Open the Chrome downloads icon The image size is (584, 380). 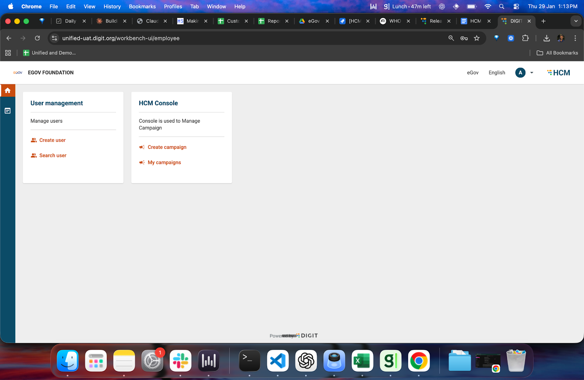(546, 38)
